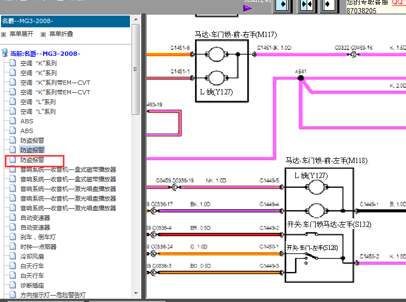The width and height of the screenshot is (406, 302).
Task: Click the page icon beside 诊断插座
Action: pyautogui.click(x=13, y=285)
